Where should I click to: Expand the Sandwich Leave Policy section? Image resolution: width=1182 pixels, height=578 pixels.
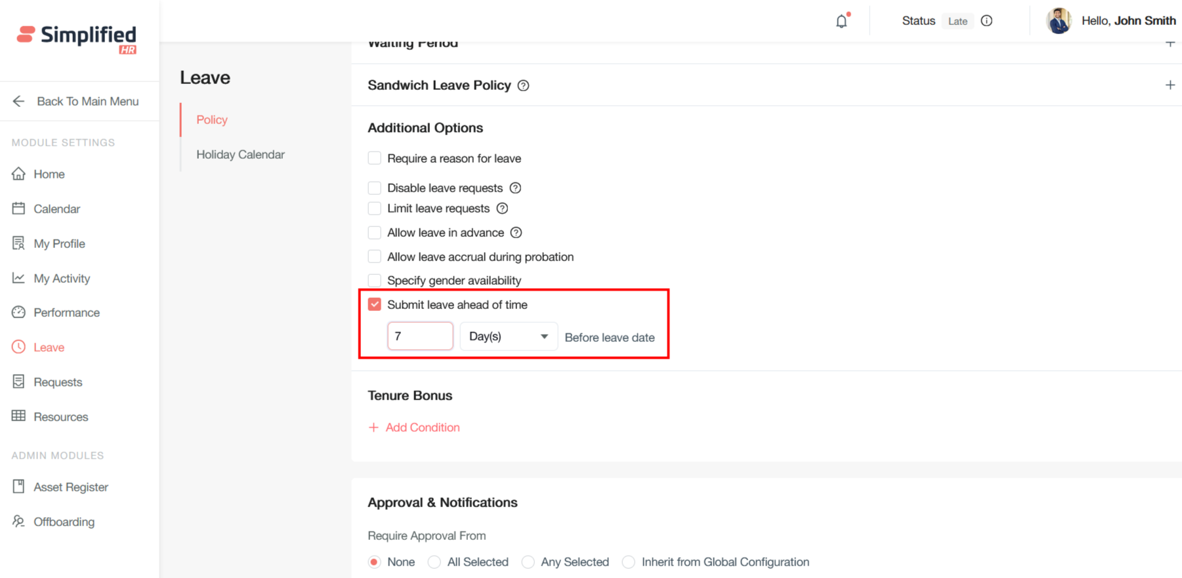1170,85
